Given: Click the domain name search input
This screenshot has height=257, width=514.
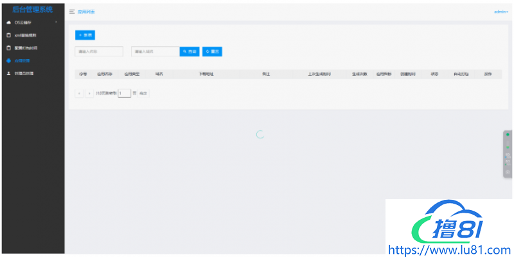Looking at the screenshot, I should coord(155,51).
